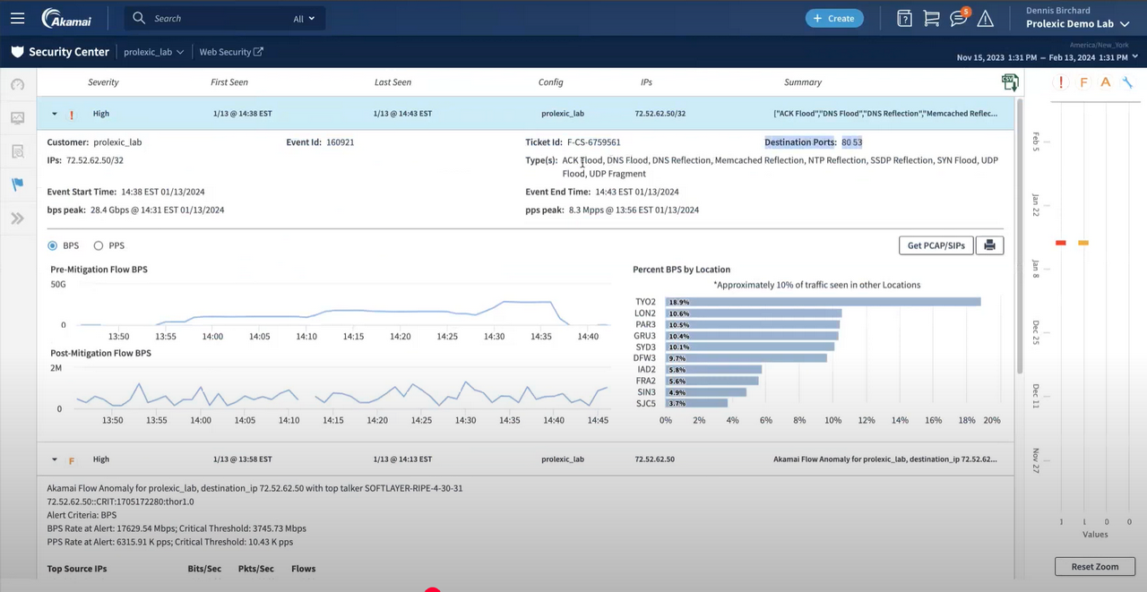Click the help documentation icon in top bar
This screenshot has height=592, width=1147.
click(x=904, y=18)
